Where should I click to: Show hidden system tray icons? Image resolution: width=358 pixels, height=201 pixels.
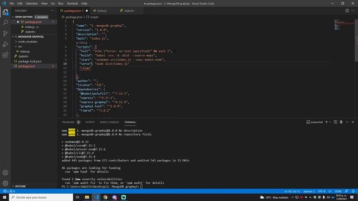pos(292,197)
